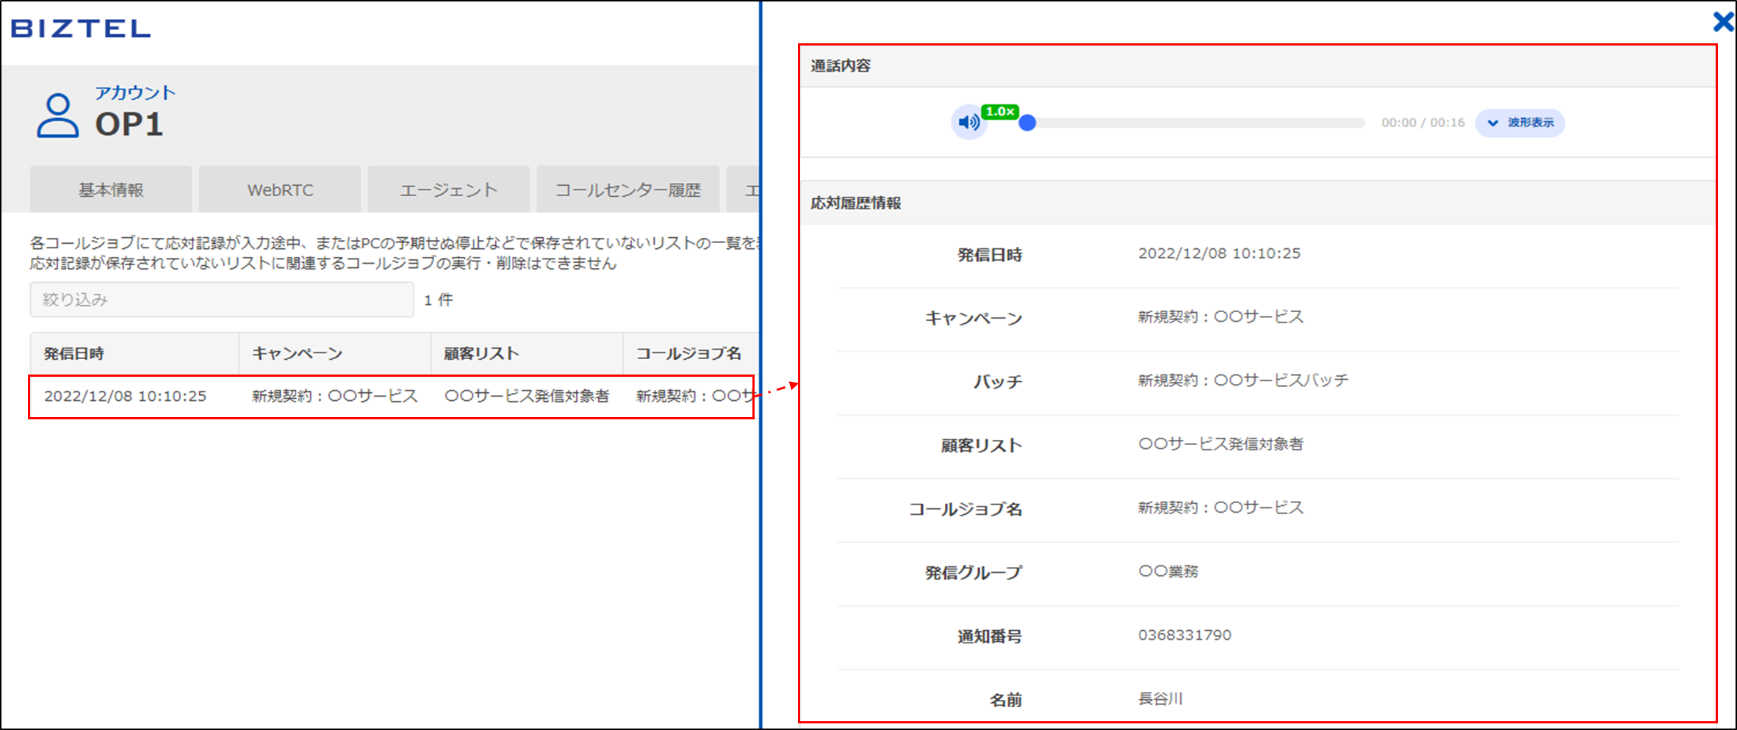Expand the 波形表示 waveform display

point(1520,123)
